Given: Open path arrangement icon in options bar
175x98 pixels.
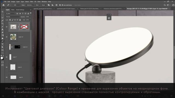Looking at the screenshot, I should coord(56,5).
